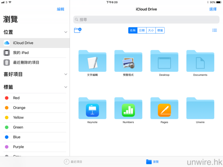Collapse the 位置 section
This screenshot has height=167, width=223.
pyautogui.click(x=66, y=32)
